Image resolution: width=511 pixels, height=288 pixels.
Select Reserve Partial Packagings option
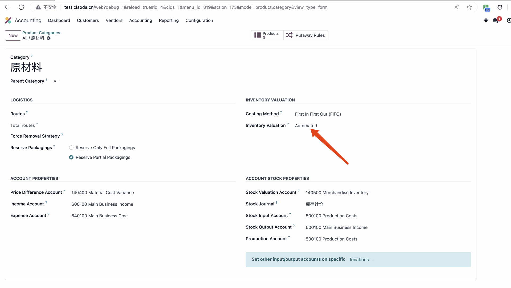71,158
